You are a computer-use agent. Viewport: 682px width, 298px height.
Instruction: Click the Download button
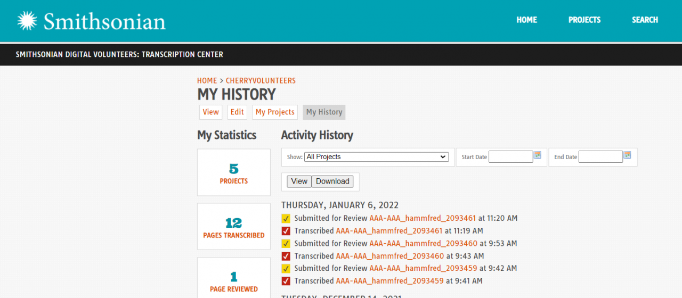pyautogui.click(x=332, y=181)
